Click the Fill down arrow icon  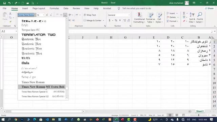[x=184, y=17]
